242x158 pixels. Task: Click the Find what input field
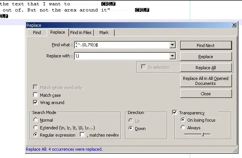click(122, 45)
